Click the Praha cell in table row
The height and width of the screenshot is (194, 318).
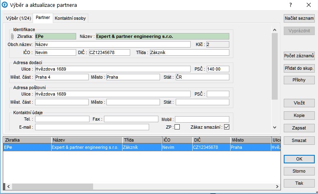[251, 147]
